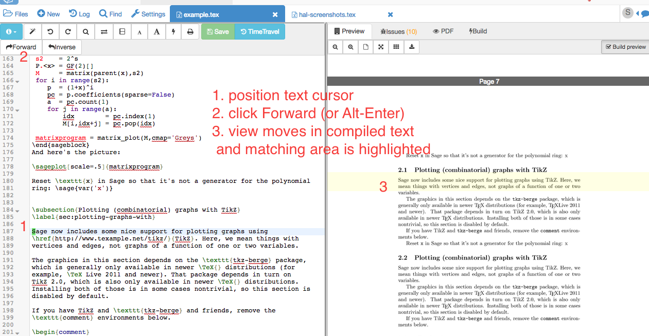
Task: Click the magic wand icon in editor toolbar
Action: pos(32,32)
